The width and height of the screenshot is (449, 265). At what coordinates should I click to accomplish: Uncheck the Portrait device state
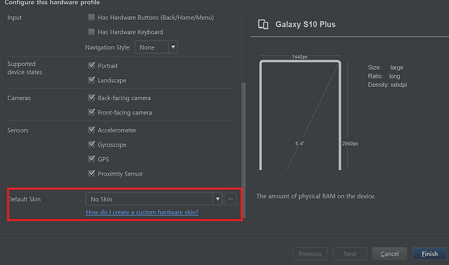(x=92, y=65)
